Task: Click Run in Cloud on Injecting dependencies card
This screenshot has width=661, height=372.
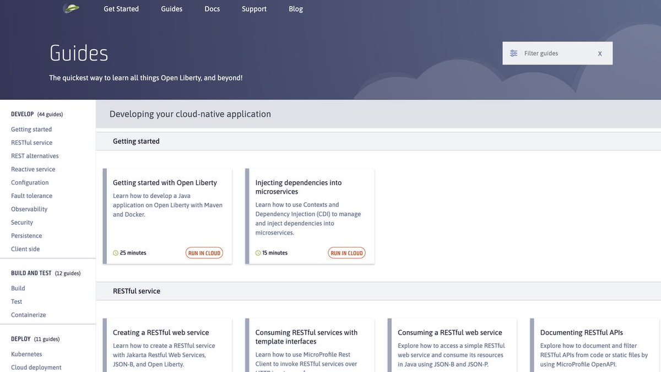Action: coord(347,253)
